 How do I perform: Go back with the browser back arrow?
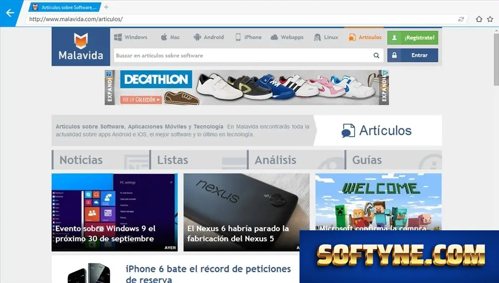(10, 13)
